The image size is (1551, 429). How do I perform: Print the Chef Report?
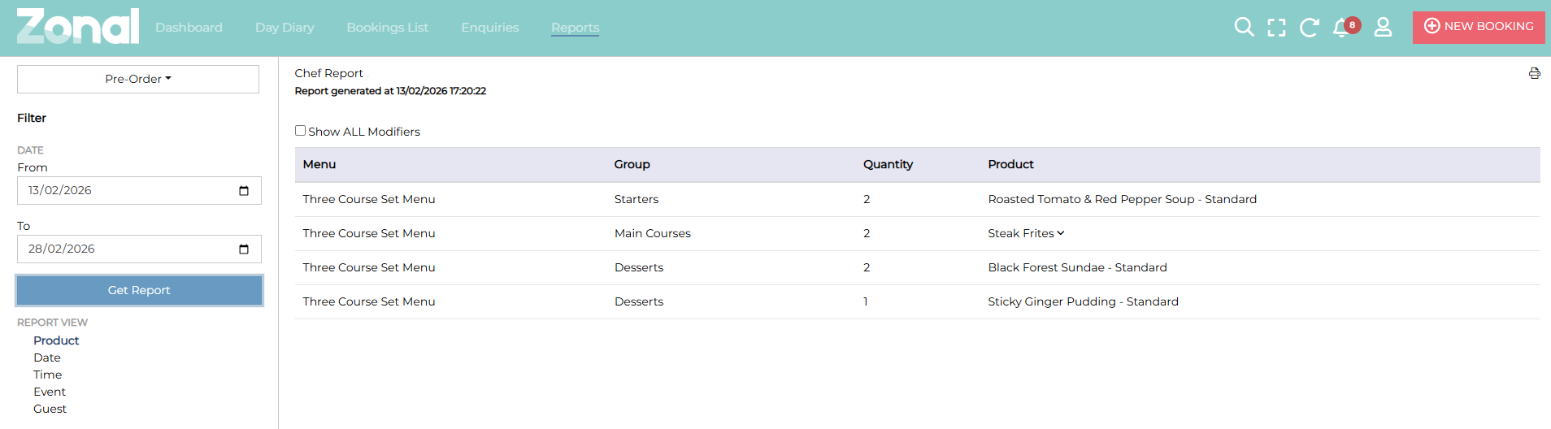[x=1534, y=74]
